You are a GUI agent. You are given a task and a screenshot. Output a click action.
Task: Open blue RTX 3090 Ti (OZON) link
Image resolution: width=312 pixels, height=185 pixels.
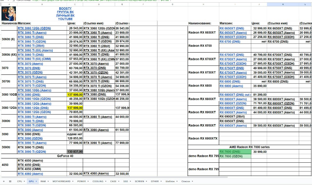tap(32, 152)
